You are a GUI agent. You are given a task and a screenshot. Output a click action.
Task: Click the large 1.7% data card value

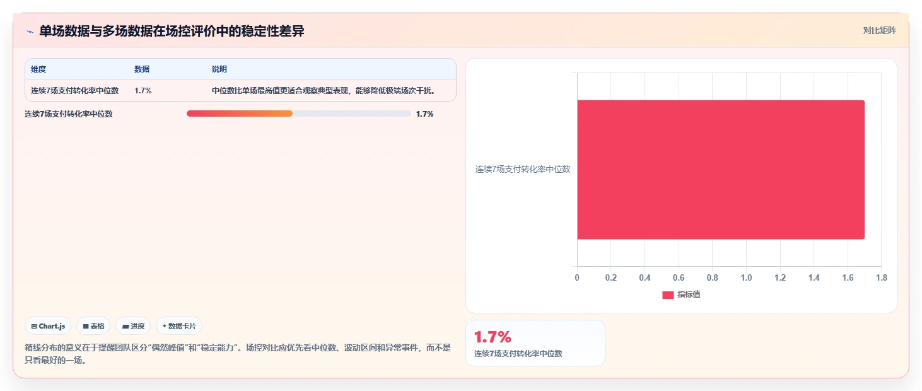coord(493,337)
